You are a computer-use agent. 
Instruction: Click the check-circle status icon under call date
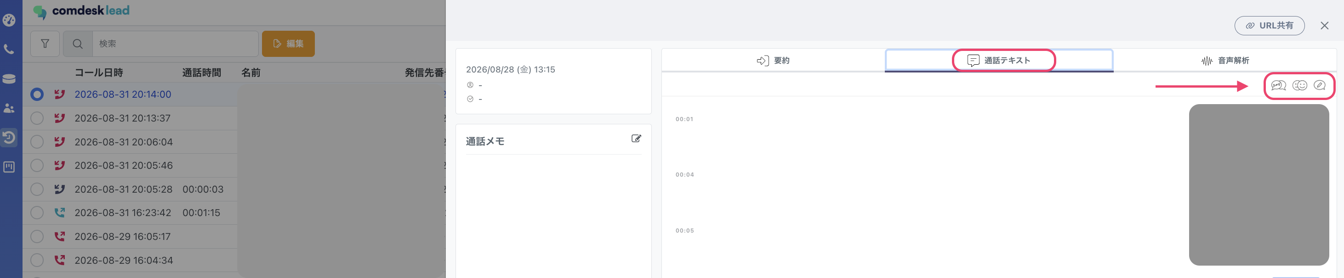[x=470, y=99]
